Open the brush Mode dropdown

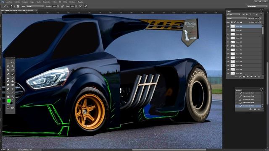35,6
